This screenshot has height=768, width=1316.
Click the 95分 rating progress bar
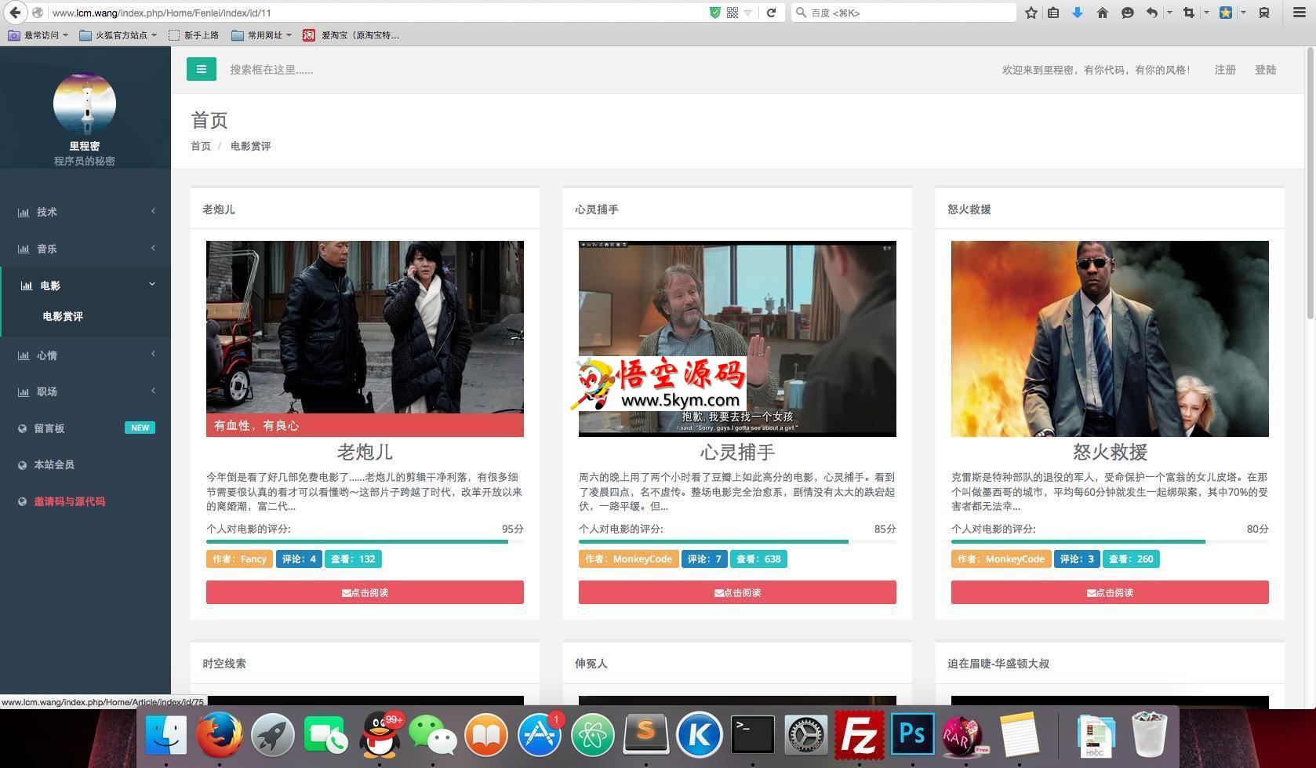pyautogui.click(x=365, y=541)
